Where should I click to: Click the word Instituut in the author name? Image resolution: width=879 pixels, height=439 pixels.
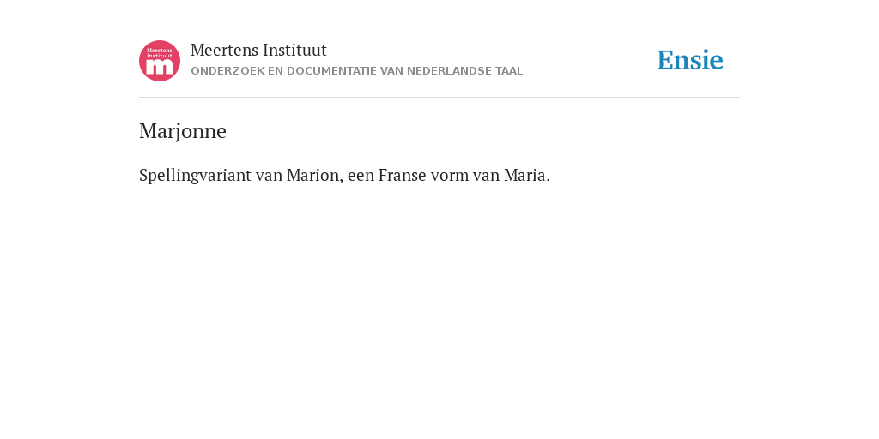pos(294,50)
